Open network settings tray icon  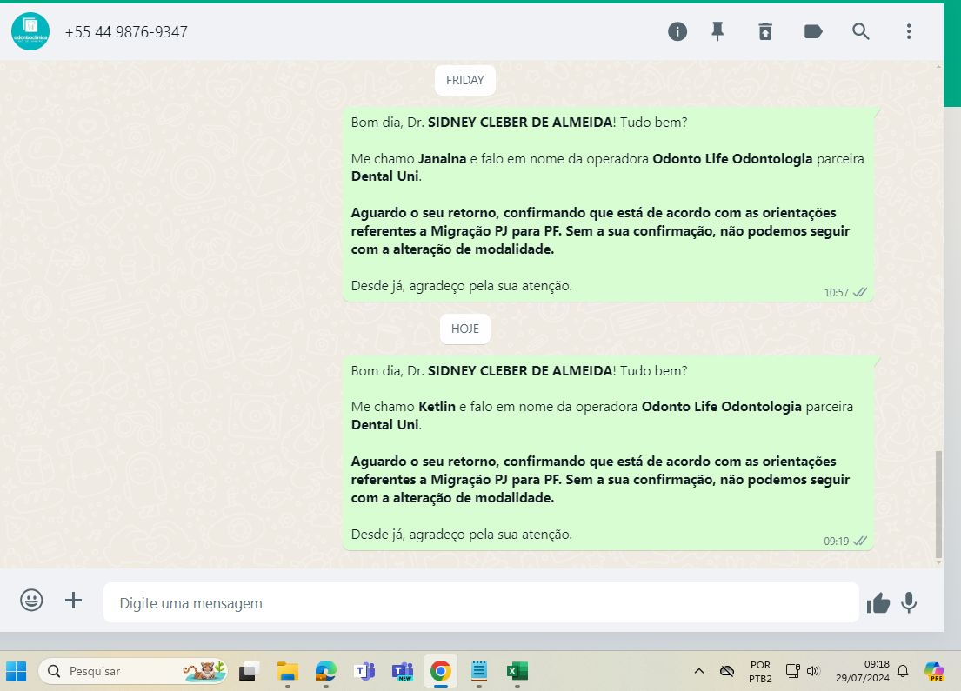pos(792,671)
